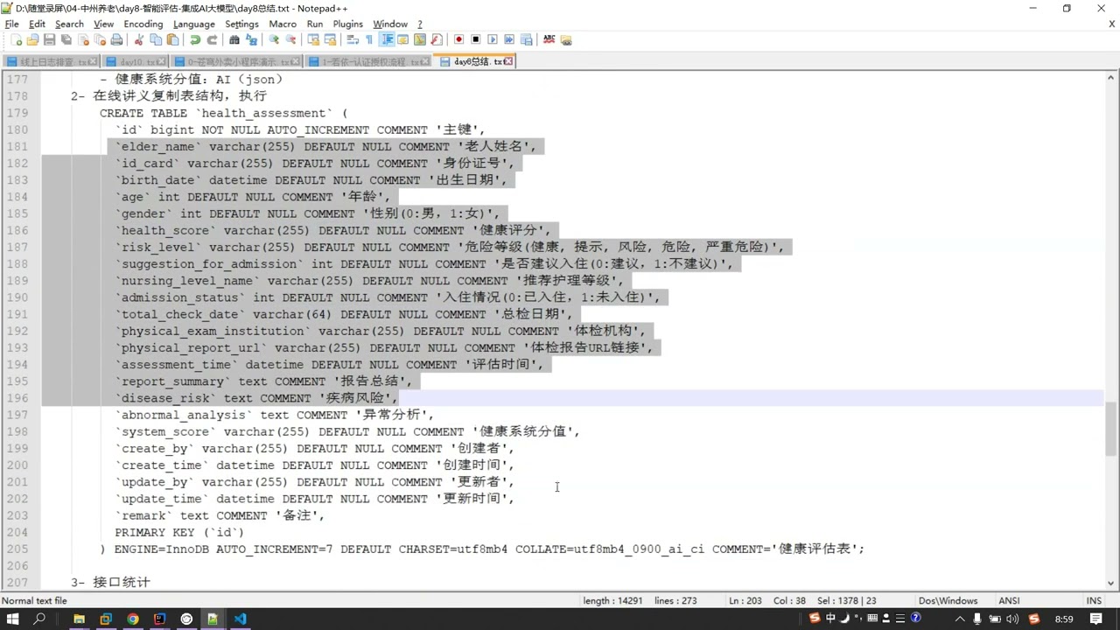Open Visual Studio Code from taskbar
Screen dimensions: 1120x630
coord(240,619)
